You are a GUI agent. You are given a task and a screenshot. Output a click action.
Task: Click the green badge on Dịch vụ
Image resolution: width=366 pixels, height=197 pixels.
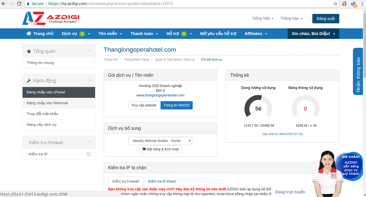coord(82,34)
